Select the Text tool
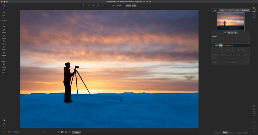Screen dimensions: 258x135 [x=4, y=24]
